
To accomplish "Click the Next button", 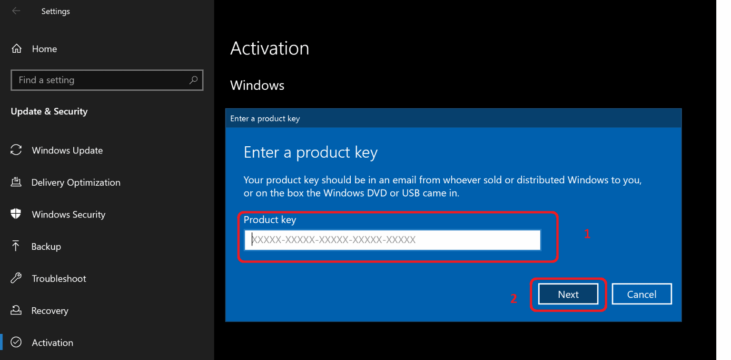I will tap(568, 294).
